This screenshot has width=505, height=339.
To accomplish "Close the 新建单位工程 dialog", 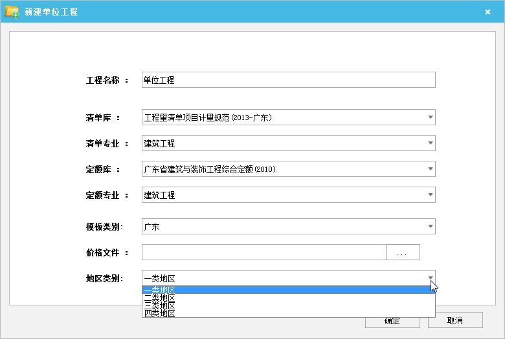I will (x=488, y=12).
